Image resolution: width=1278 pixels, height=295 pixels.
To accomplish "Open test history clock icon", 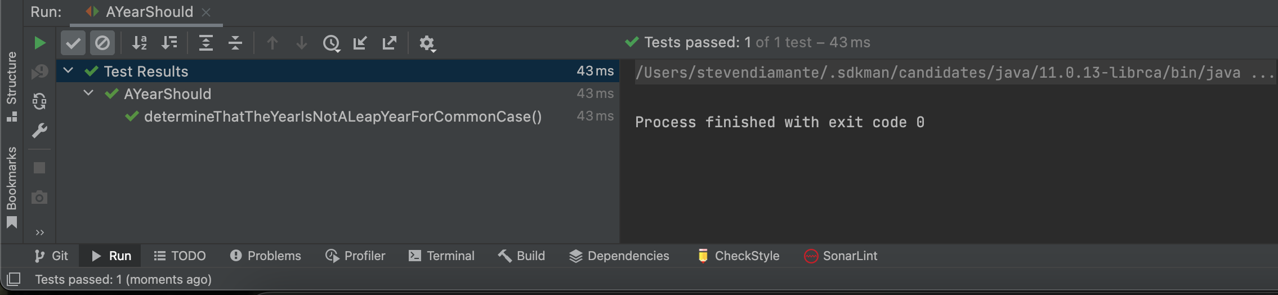I will pyautogui.click(x=332, y=43).
